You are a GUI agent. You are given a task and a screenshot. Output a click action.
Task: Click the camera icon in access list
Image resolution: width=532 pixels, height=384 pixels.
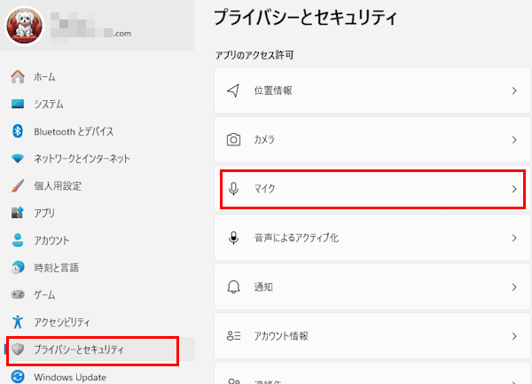tap(233, 140)
